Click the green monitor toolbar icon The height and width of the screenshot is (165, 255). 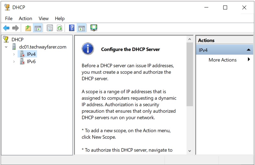94,28
